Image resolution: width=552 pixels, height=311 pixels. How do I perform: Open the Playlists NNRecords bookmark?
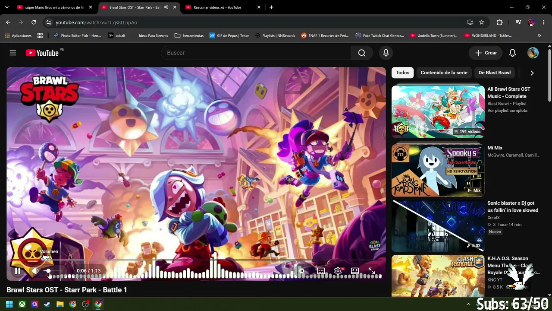click(x=275, y=35)
